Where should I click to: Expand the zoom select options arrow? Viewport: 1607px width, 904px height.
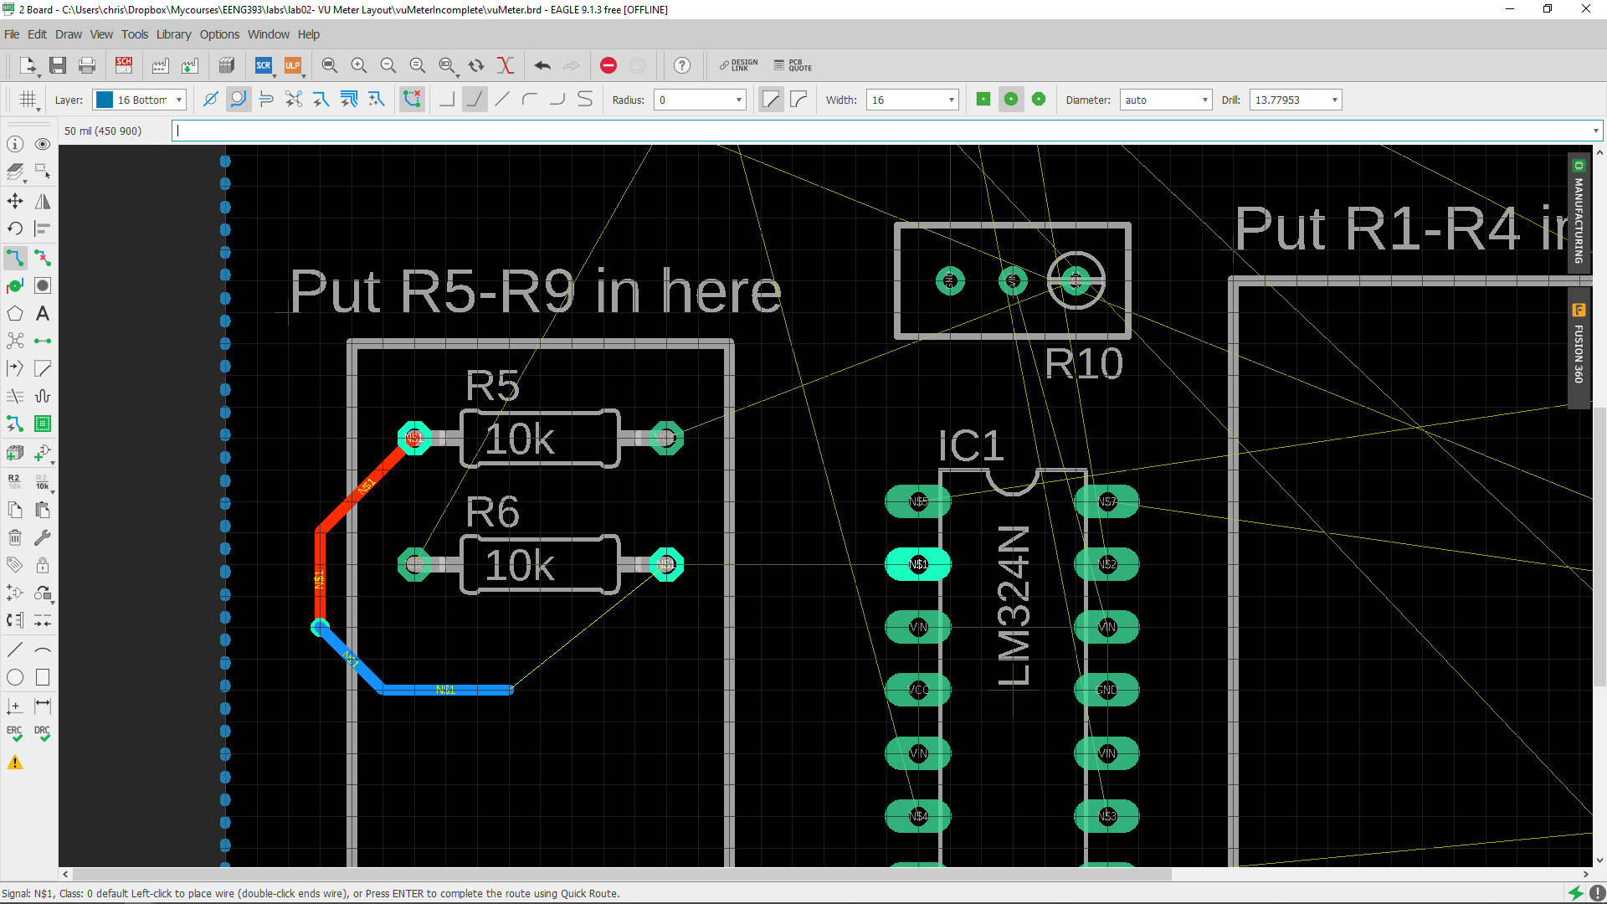458,74
